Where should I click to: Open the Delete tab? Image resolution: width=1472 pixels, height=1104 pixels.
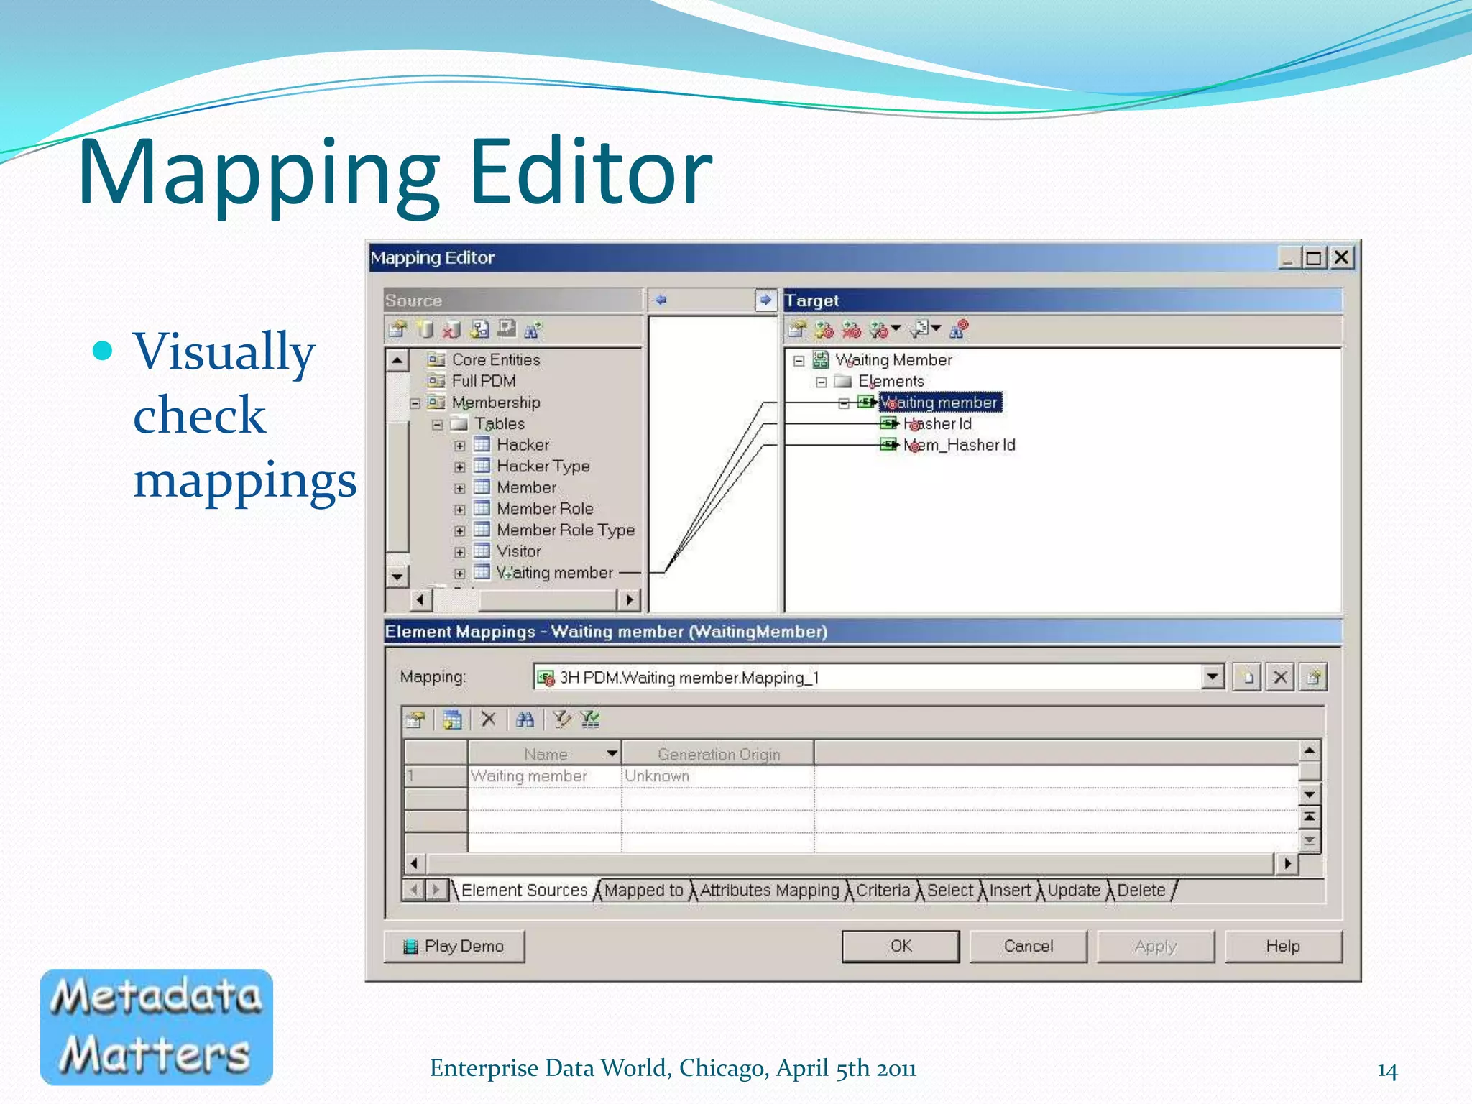(1141, 891)
